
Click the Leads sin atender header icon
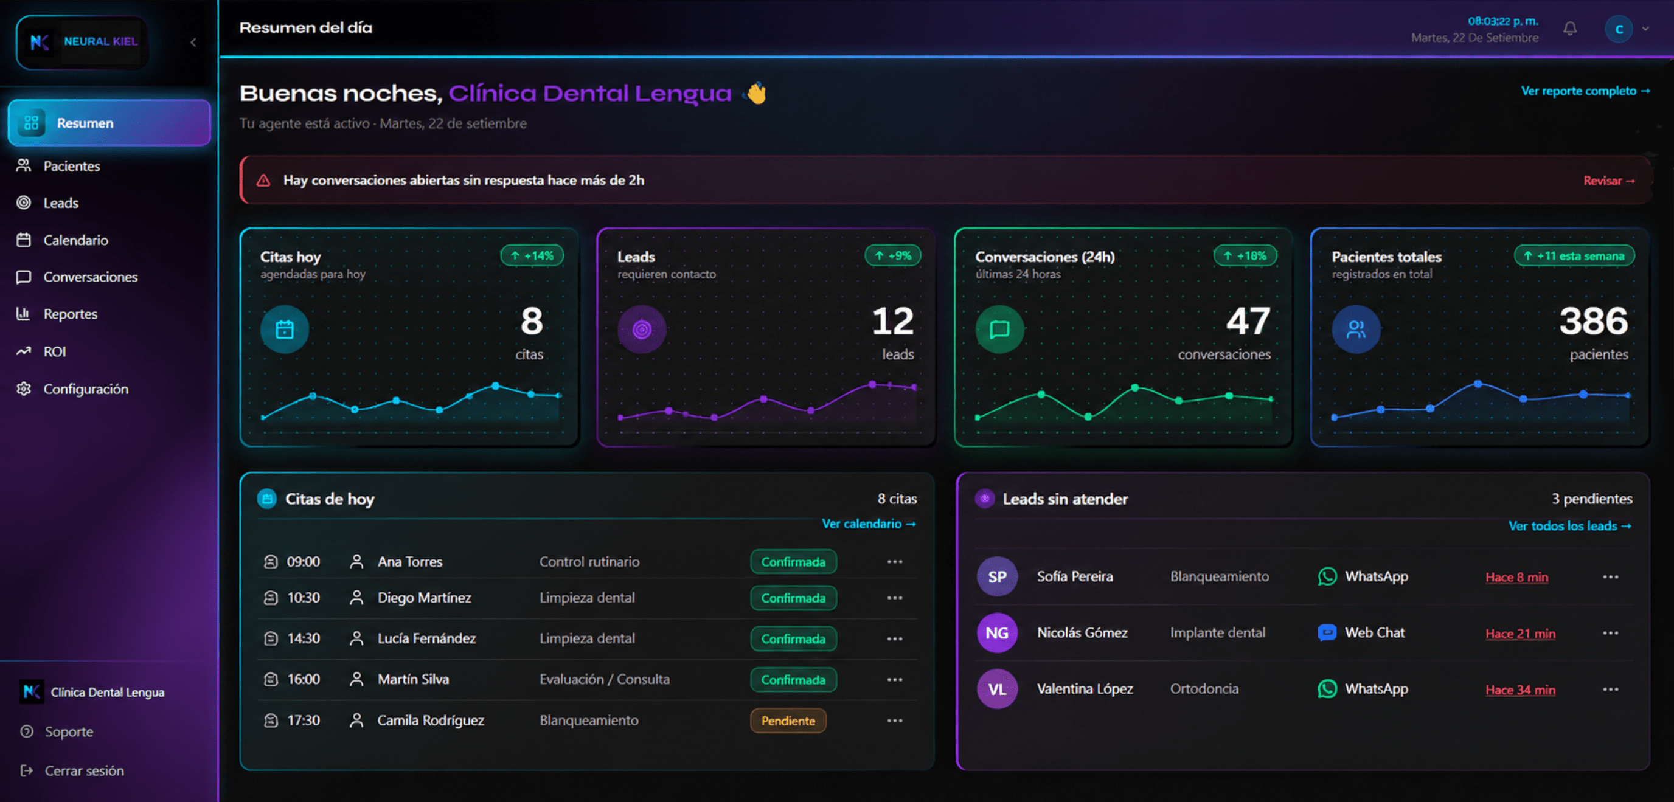pyautogui.click(x=985, y=499)
